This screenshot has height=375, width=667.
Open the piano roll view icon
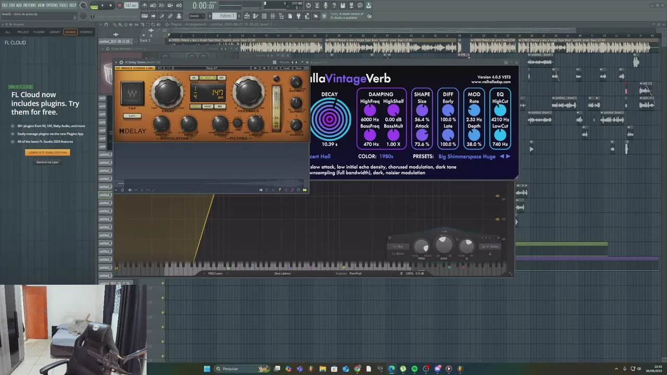click(255, 16)
